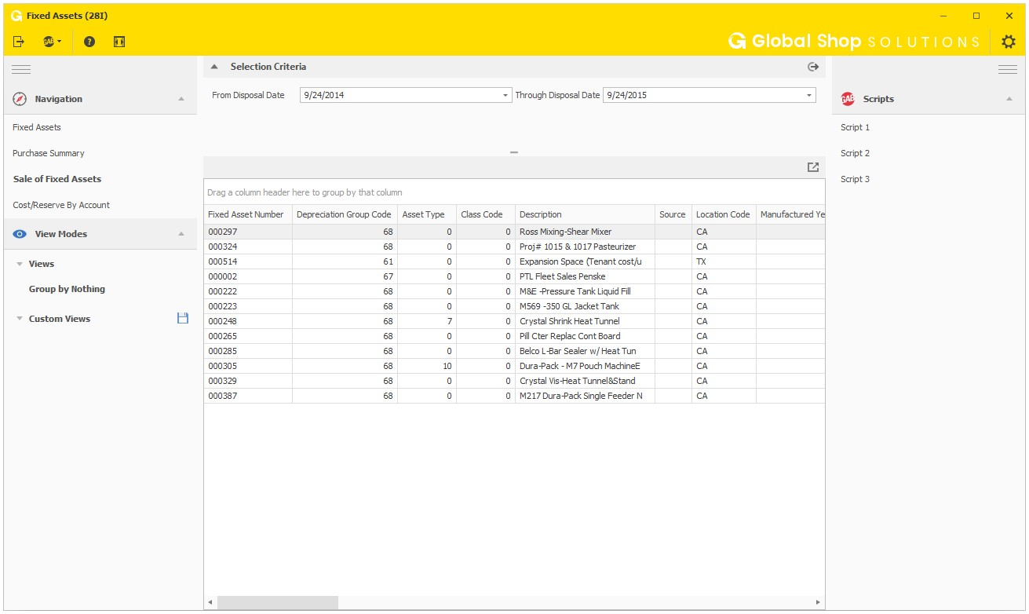
Task: Sort by Asset Type column header
Action: click(427, 214)
